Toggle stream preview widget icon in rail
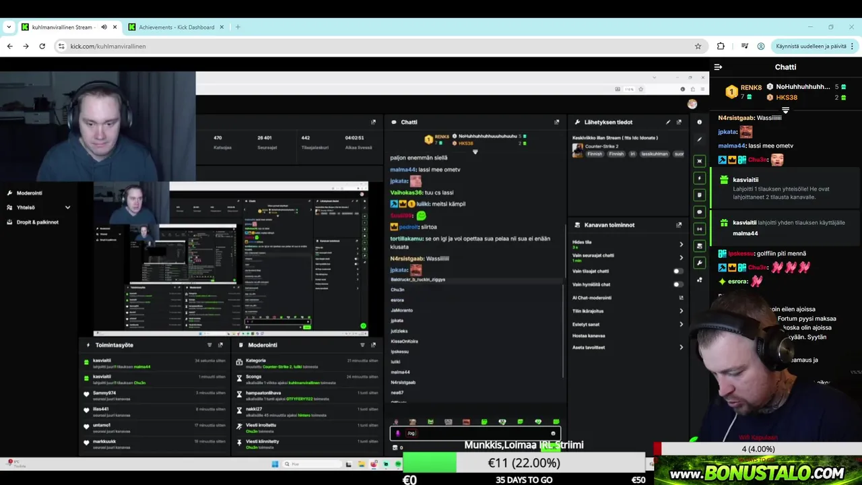Image resolution: width=862 pixels, height=485 pixels. 699,161
